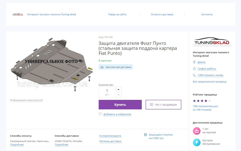
Task: Open the Товар на сайте menu item
Action: pos(117,15)
